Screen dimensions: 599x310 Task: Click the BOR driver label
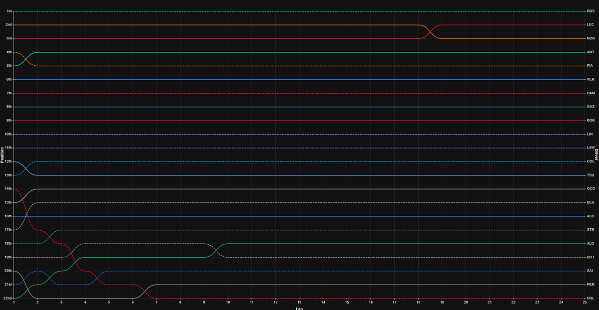pyautogui.click(x=591, y=121)
